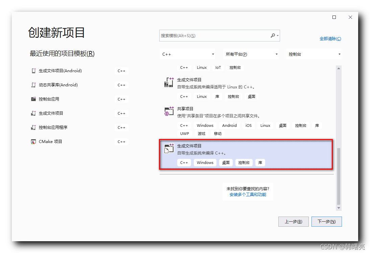This screenshot has height=253, width=370.
Task: Click the 动态共享库(Android) template icon
Action: pos(33,85)
